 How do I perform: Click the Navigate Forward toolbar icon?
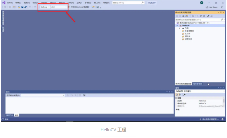point(10,7)
